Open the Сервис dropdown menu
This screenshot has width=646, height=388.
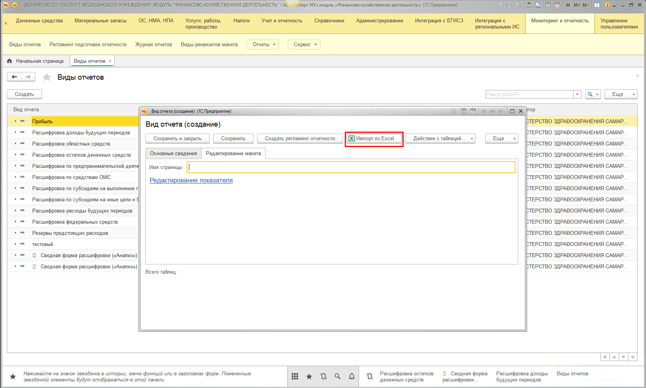pos(304,45)
